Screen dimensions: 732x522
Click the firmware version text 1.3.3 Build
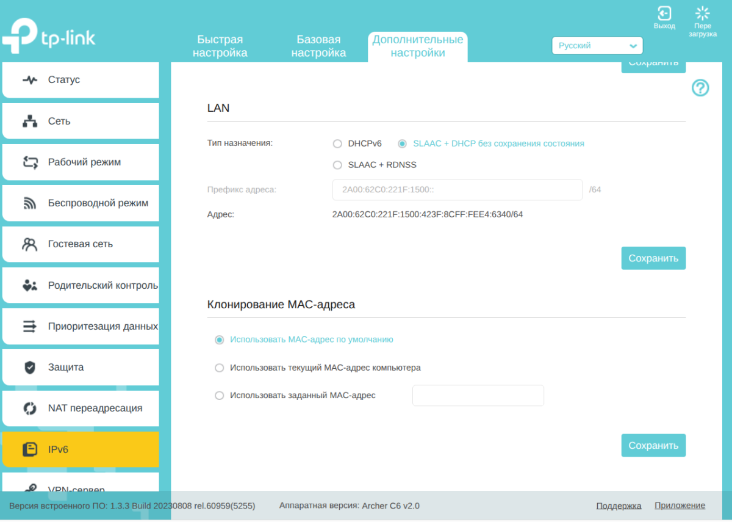pyautogui.click(x=132, y=506)
